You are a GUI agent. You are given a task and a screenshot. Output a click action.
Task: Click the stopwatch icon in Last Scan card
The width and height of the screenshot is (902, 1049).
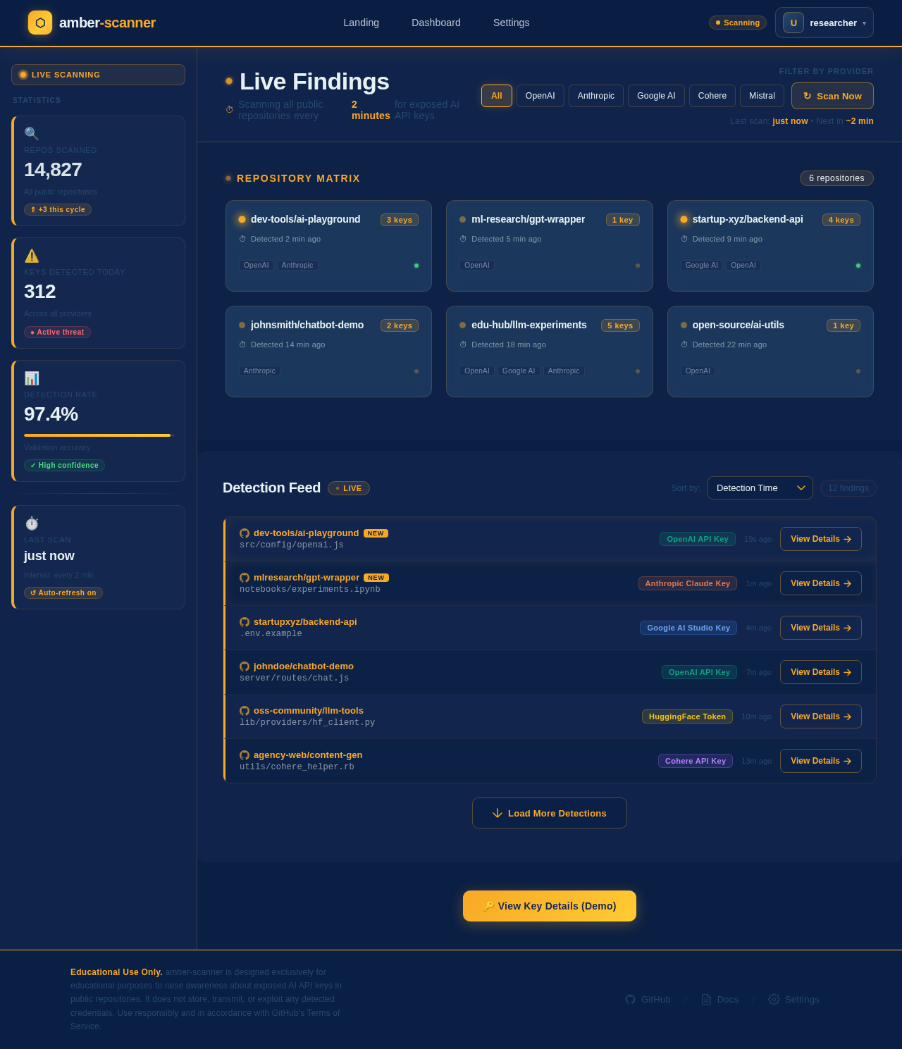click(x=32, y=523)
